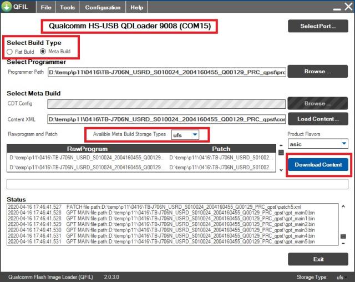This screenshot has width=355, height=282.
Task: Click the gpt_main4.bin status log line
Action: tap(161, 236)
